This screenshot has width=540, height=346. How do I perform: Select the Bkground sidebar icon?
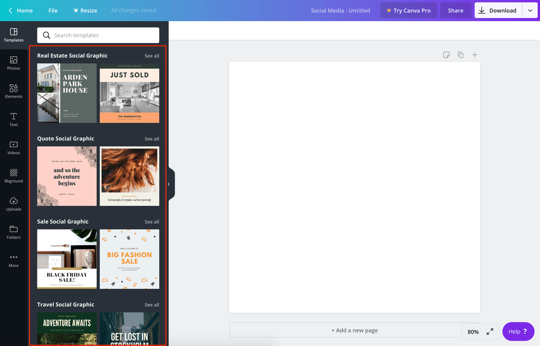tap(14, 176)
